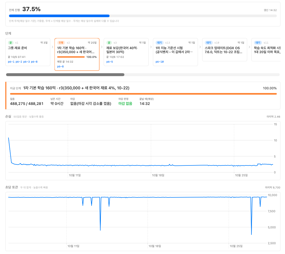Open the p6-5 link in the s3 card
The height and width of the screenshot is (254, 285).
tap(110, 62)
